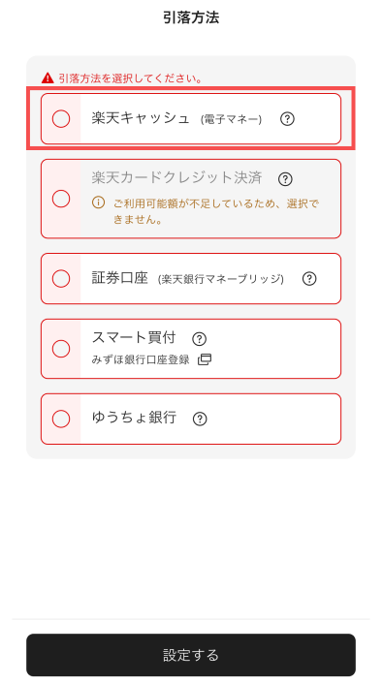The image size is (383, 684).
Task: Click external window icon next to みずほ銀行口座登録
Action: 205,359
